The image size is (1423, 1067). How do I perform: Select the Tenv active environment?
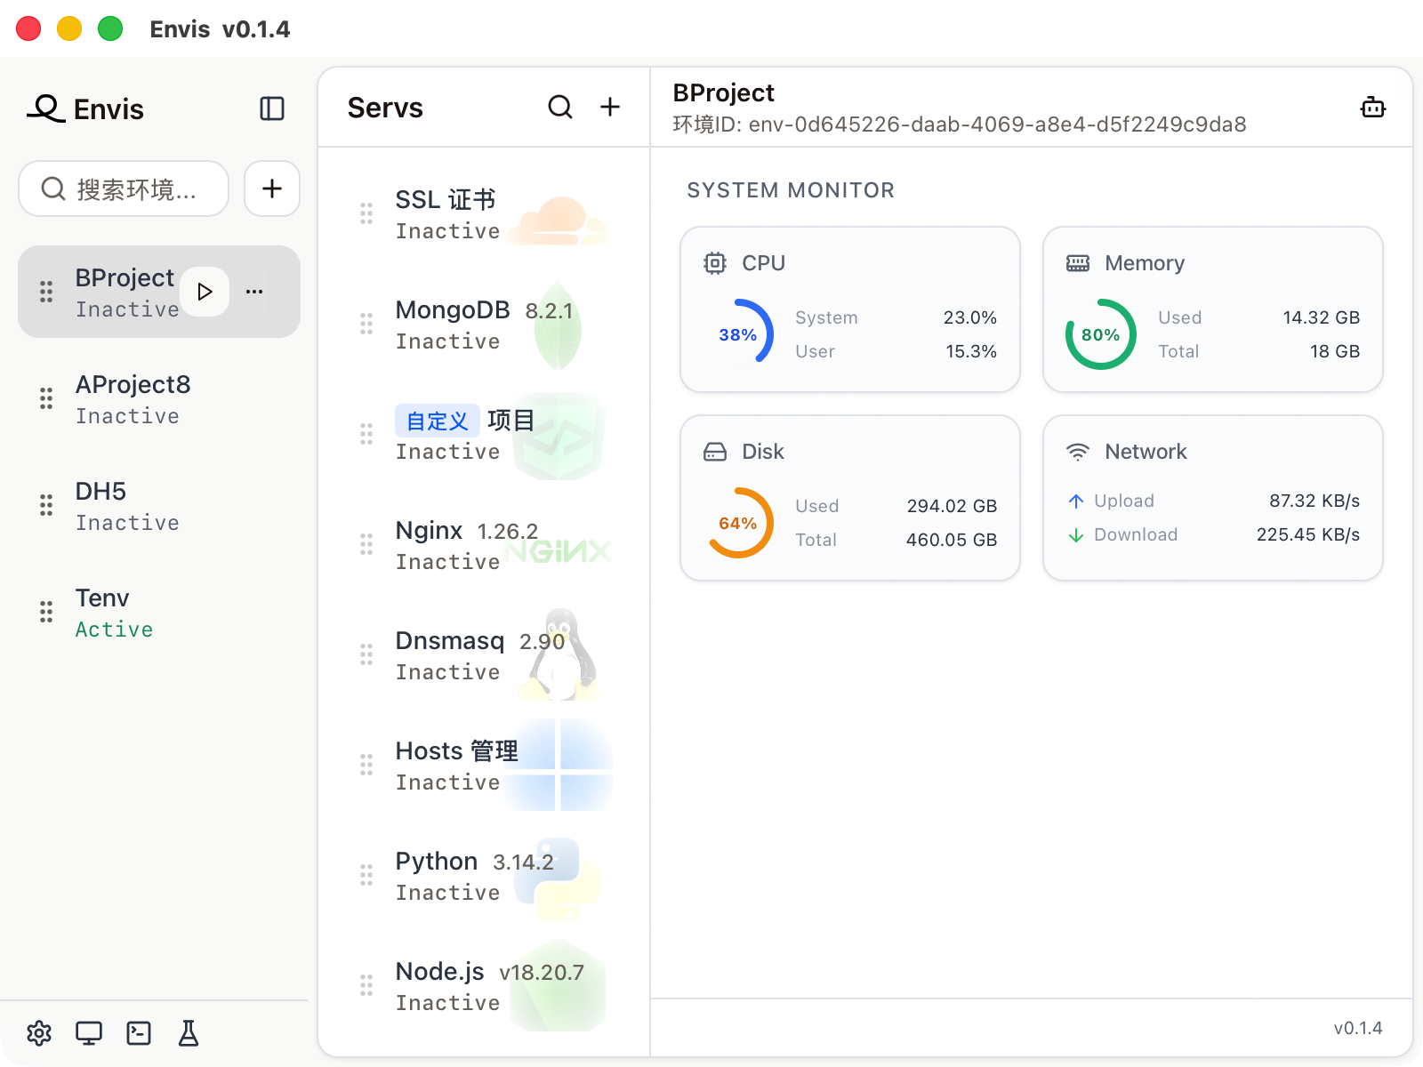(159, 612)
